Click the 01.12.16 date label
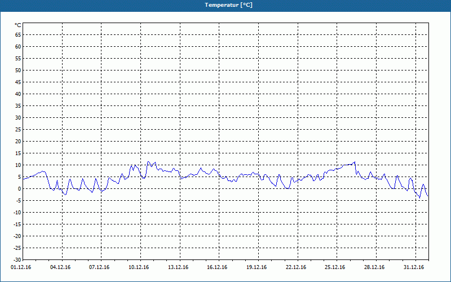Screen dimensions: 451x282 point(21,267)
